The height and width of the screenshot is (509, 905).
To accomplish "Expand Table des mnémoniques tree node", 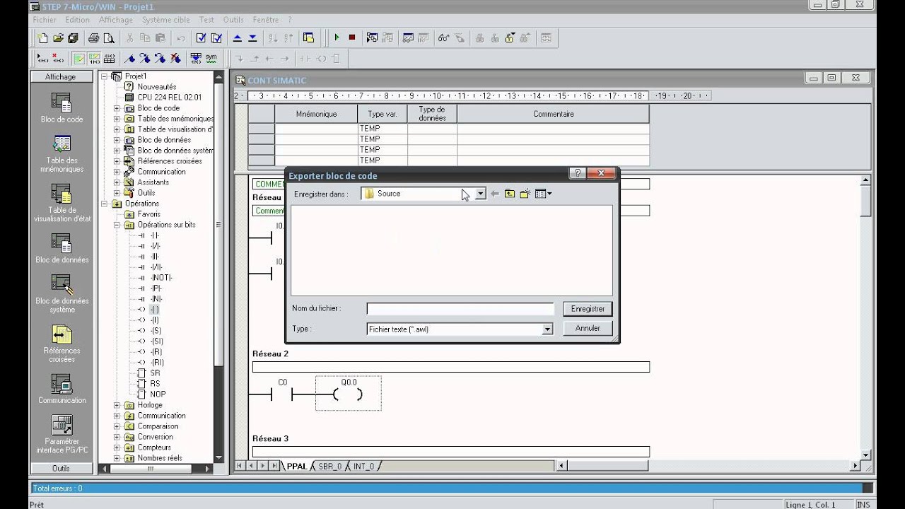I will click(117, 119).
